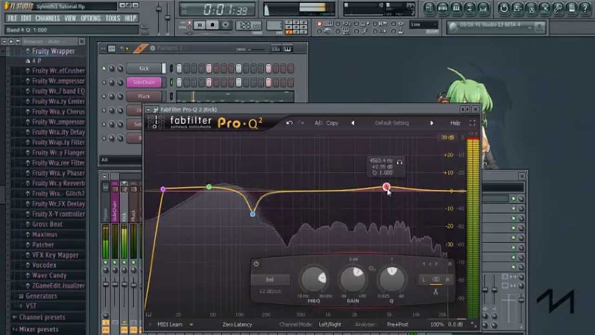This screenshot has width=595, height=335.
Task: Click the A/B compare button
Action: pyautogui.click(x=318, y=123)
